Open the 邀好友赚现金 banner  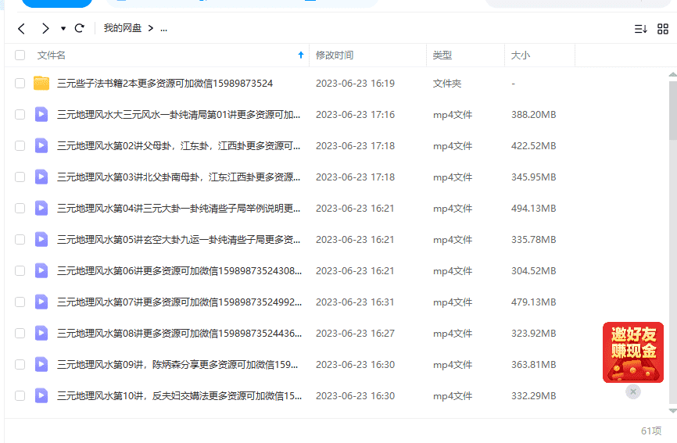tap(632, 352)
